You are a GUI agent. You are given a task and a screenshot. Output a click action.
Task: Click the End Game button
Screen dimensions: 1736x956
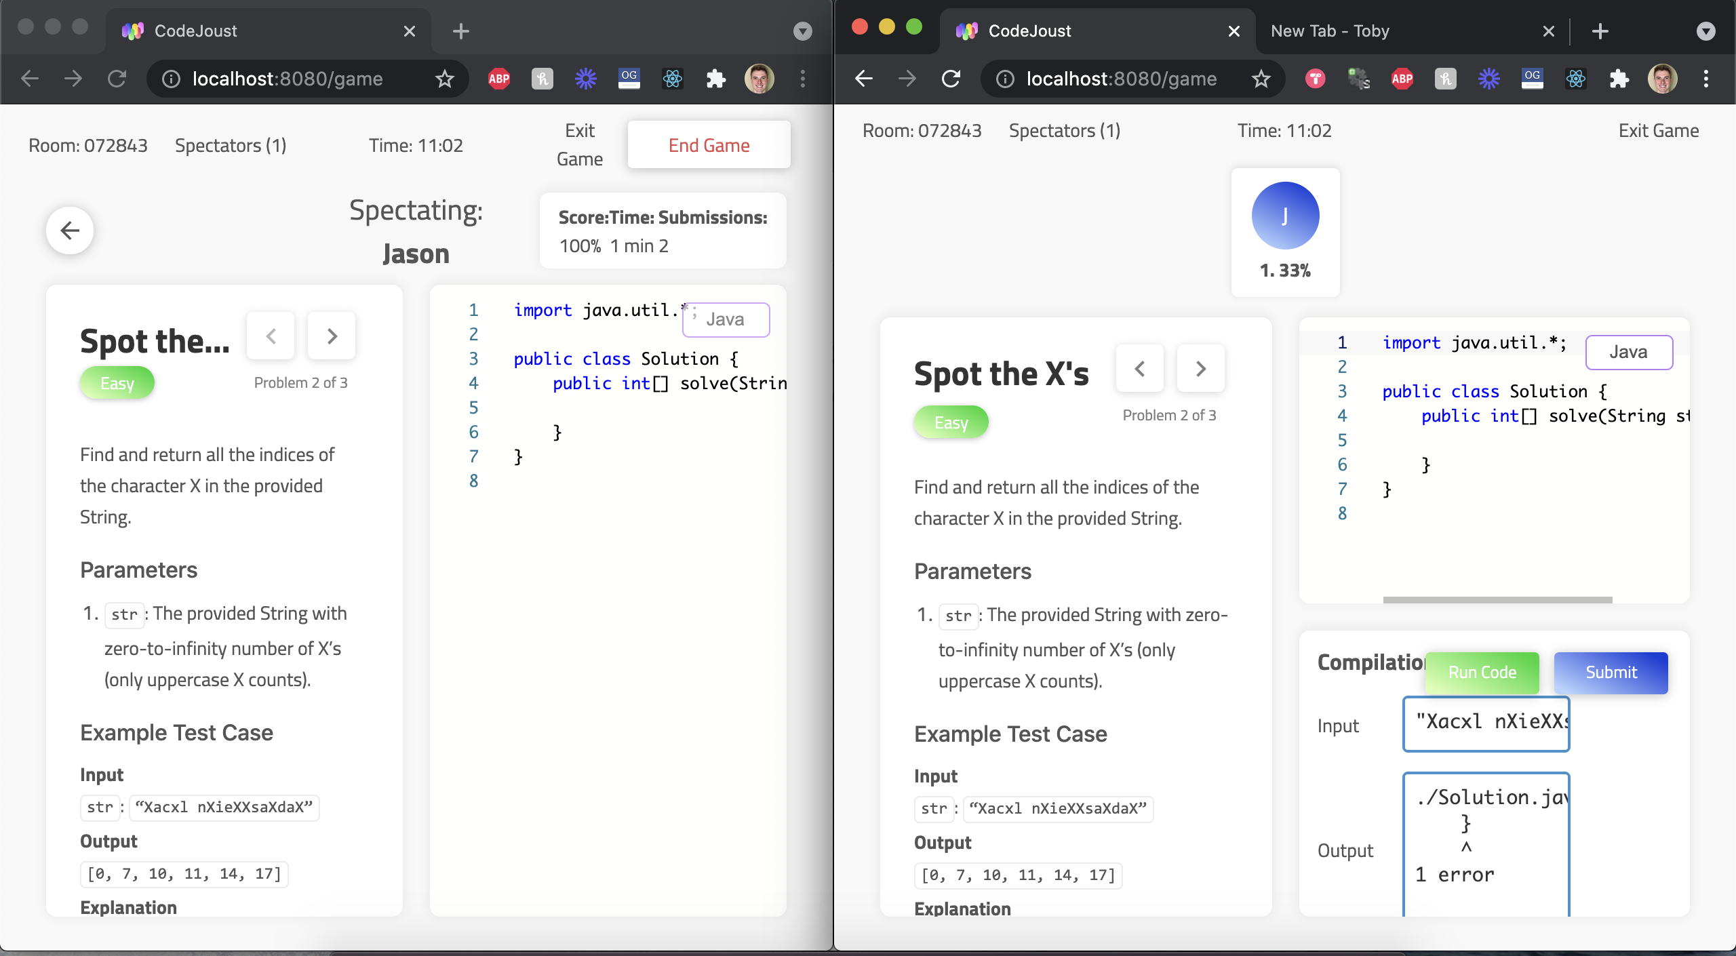pyautogui.click(x=709, y=145)
